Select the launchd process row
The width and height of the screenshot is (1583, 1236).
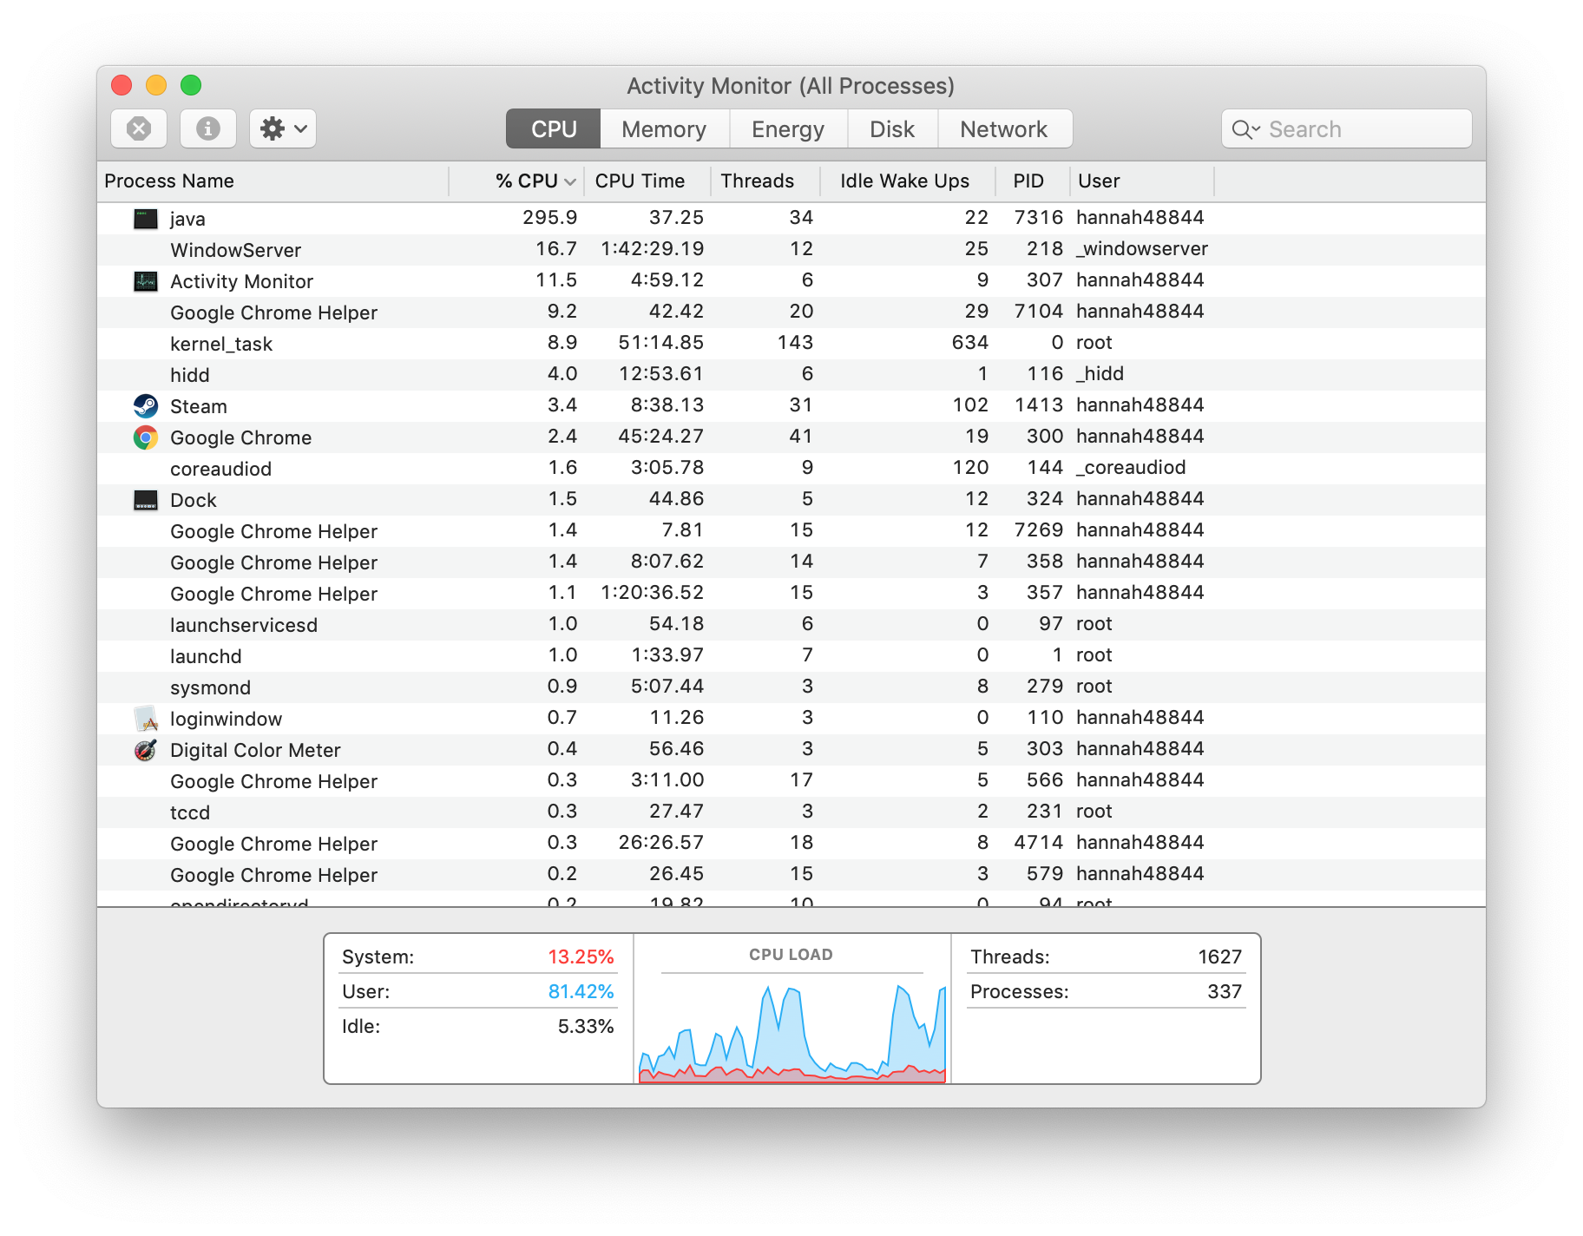(791, 655)
